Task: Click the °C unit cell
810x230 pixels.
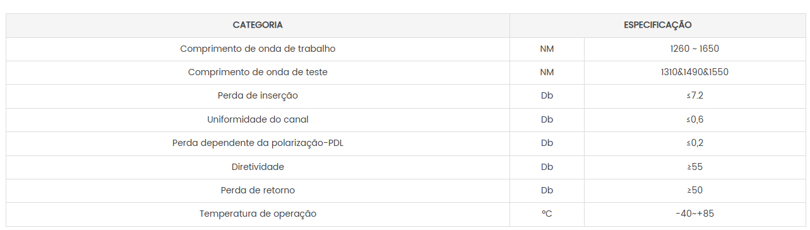Action: click(x=547, y=214)
